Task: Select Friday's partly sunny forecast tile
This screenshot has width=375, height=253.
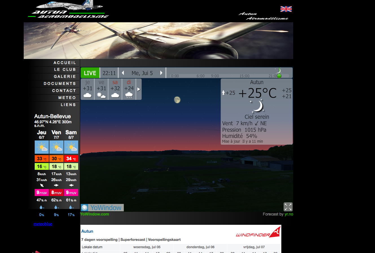Action: [101, 89]
